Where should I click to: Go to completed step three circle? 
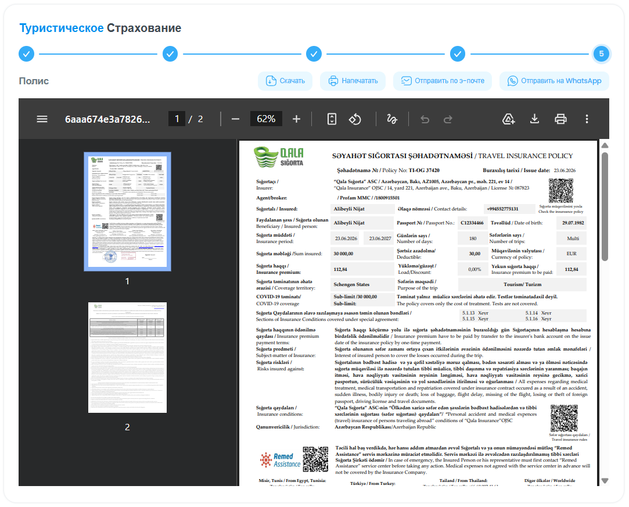(x=314, y=54)
